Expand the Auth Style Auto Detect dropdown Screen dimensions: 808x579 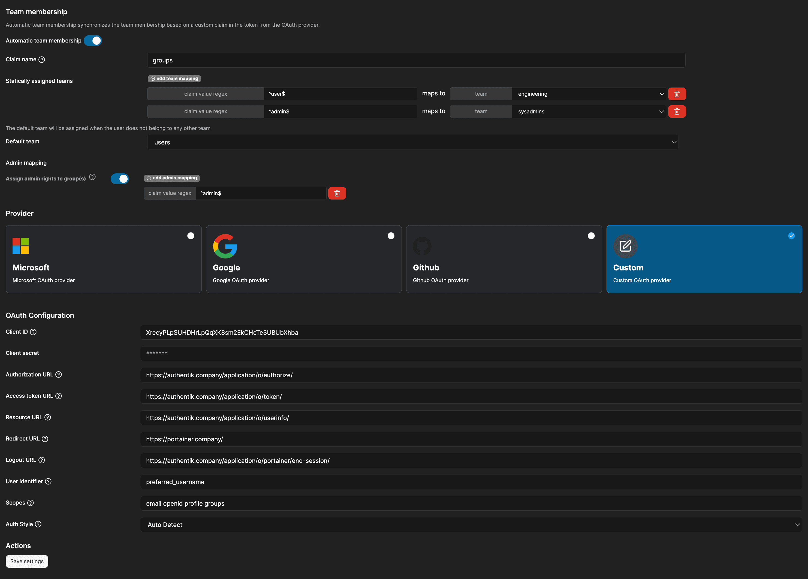(x=471, y=524)
